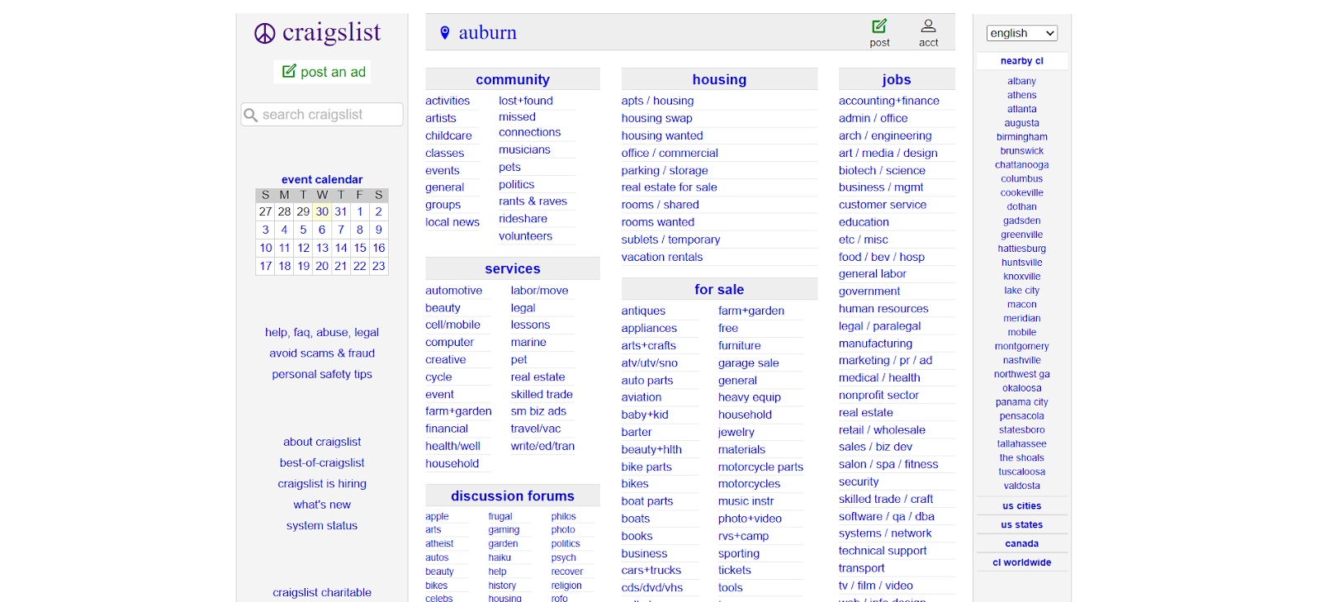The image size is (1321, 602).
Task: Open the jobs section header
Action: pyautogui.click(x=896, y=79)
